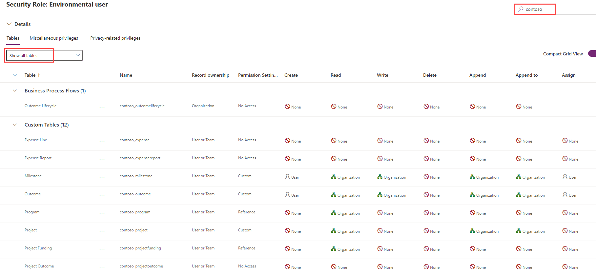
Task: Change Project Outcome Write privilege (None)
Action: tap(385, 267)
